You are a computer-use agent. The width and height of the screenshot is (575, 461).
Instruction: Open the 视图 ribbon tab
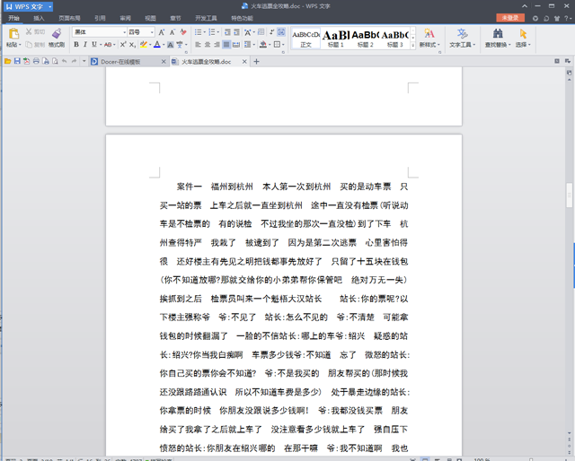point(150,18)
